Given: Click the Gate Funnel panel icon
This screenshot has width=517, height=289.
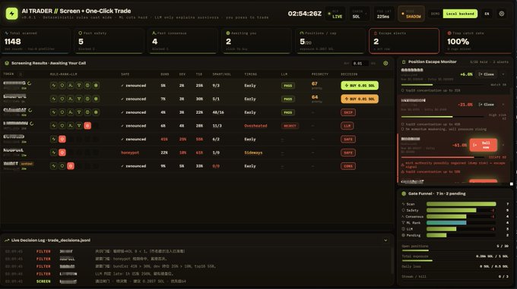Looking at the screenshot, I should click(x=404, y=193).
